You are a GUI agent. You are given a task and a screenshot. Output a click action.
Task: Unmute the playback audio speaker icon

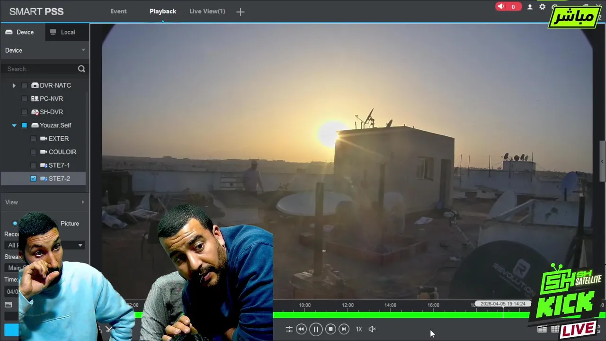372,329
